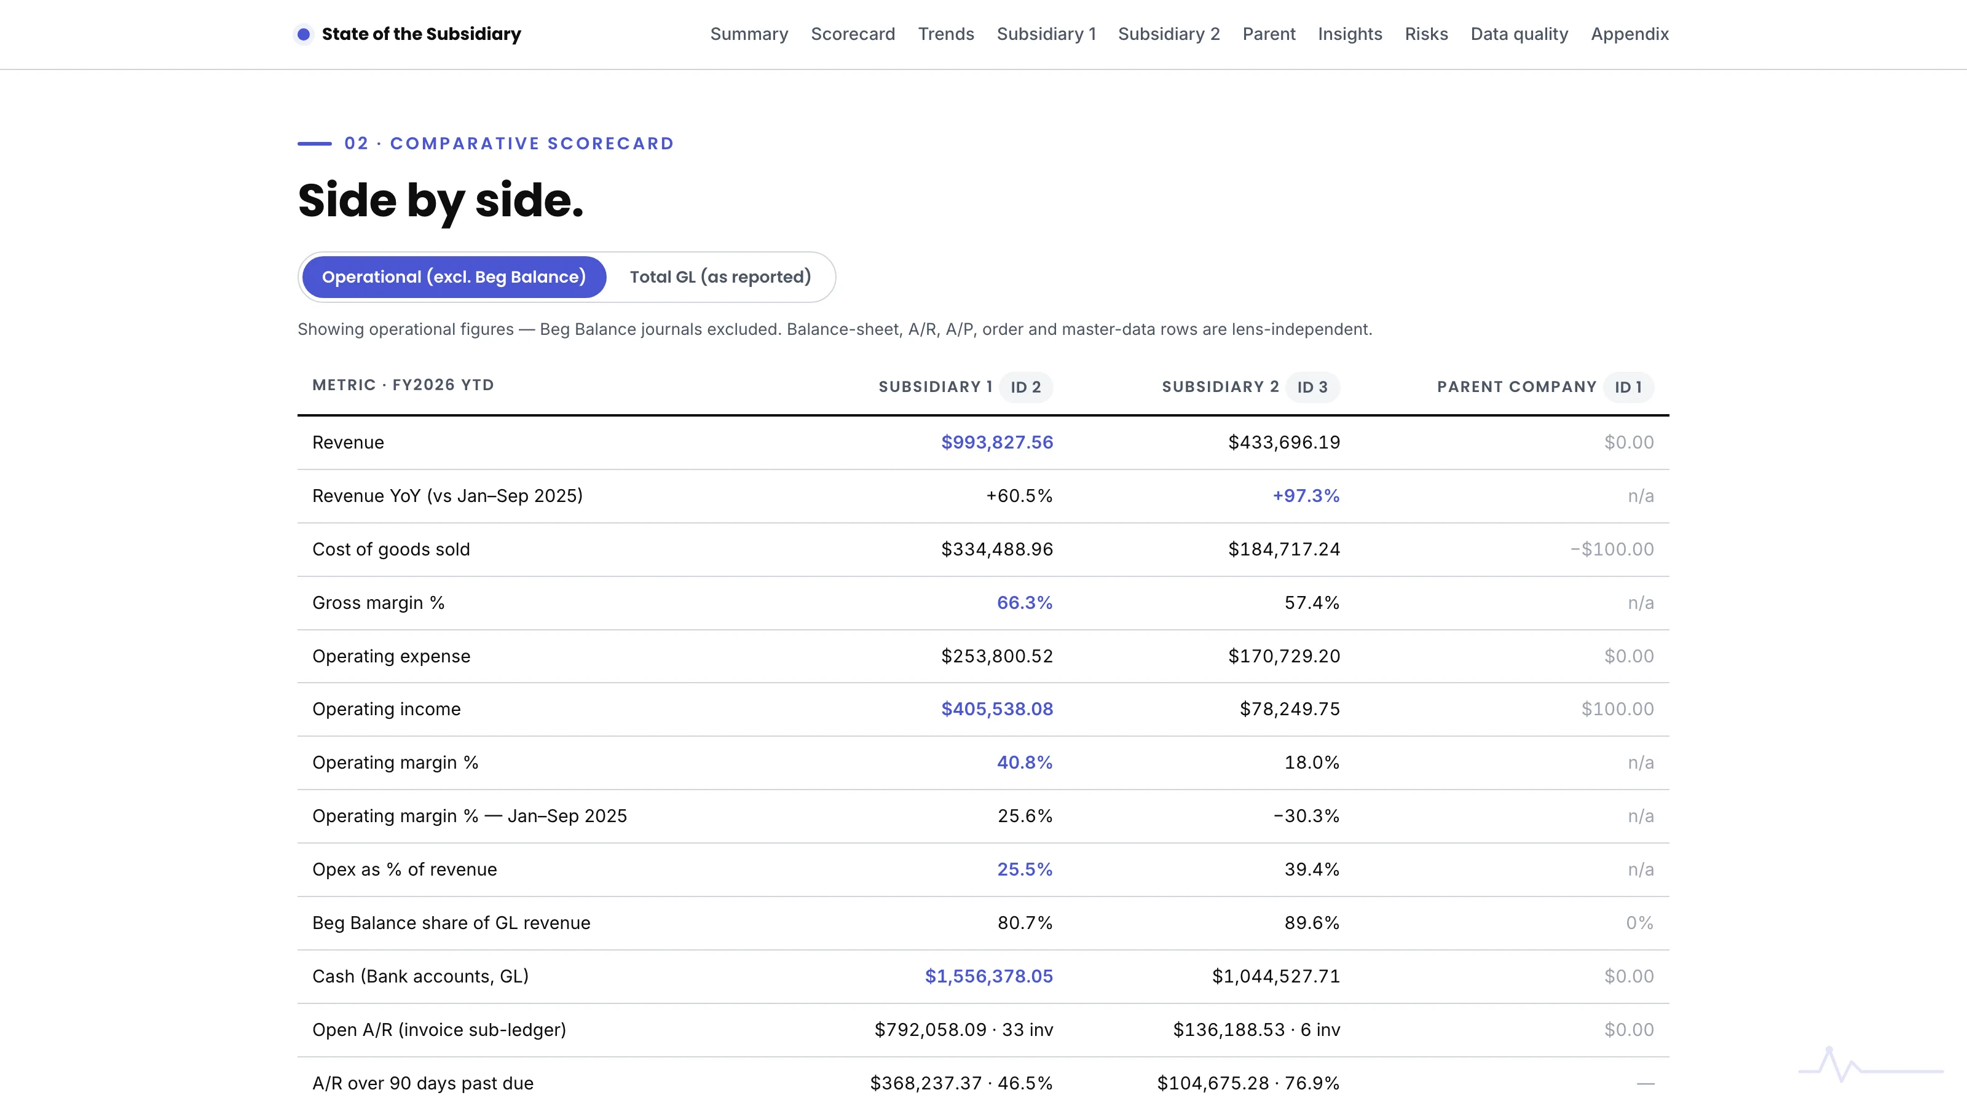Viewport: 1967px width, 1106px height.
Task: Click the 02 · Comparative Scorecard section label
Action: click(508, 144)
